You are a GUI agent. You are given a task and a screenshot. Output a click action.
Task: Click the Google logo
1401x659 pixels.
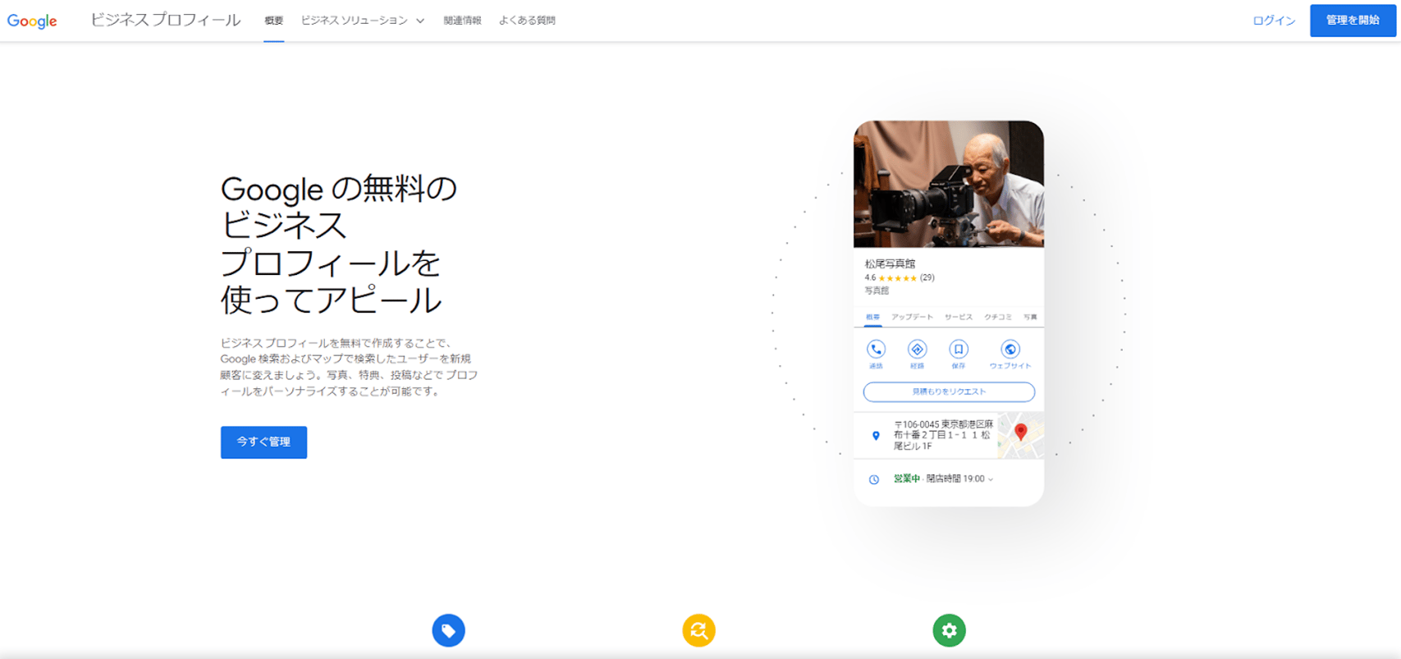tap(32, 21)
